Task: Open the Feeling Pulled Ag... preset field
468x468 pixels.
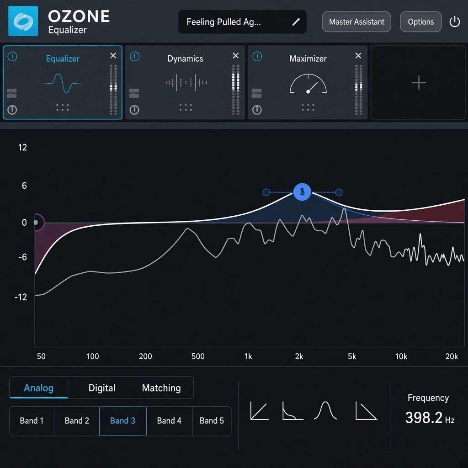Action: (x=242, y=22)
